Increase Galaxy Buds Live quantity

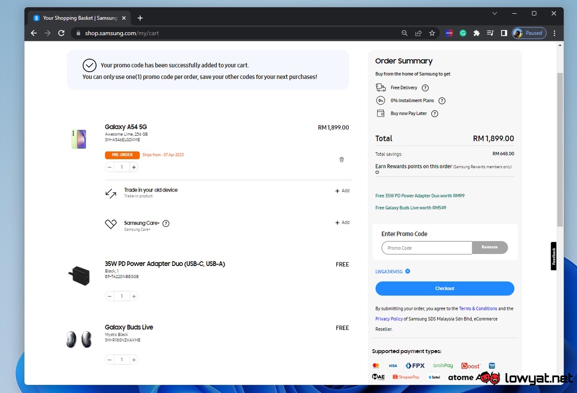134,359
